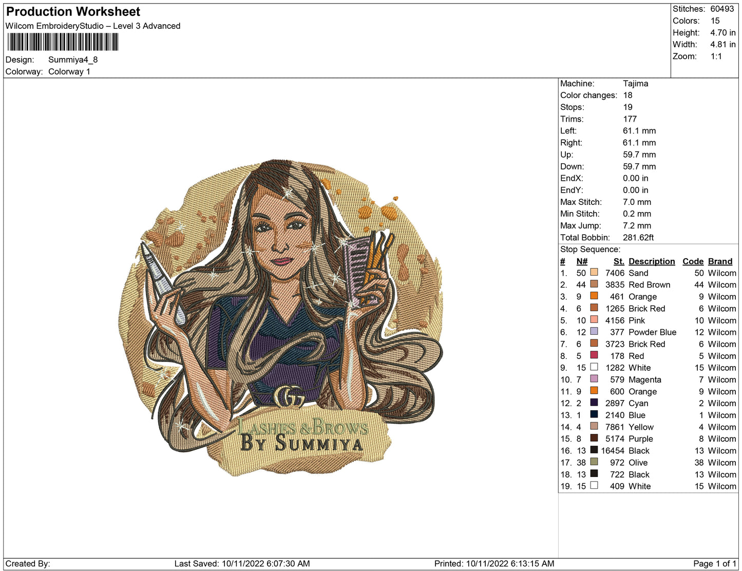Select the min stitch value '0.2 mm'
Screen dimensions: 742x571
click(637, 214)
